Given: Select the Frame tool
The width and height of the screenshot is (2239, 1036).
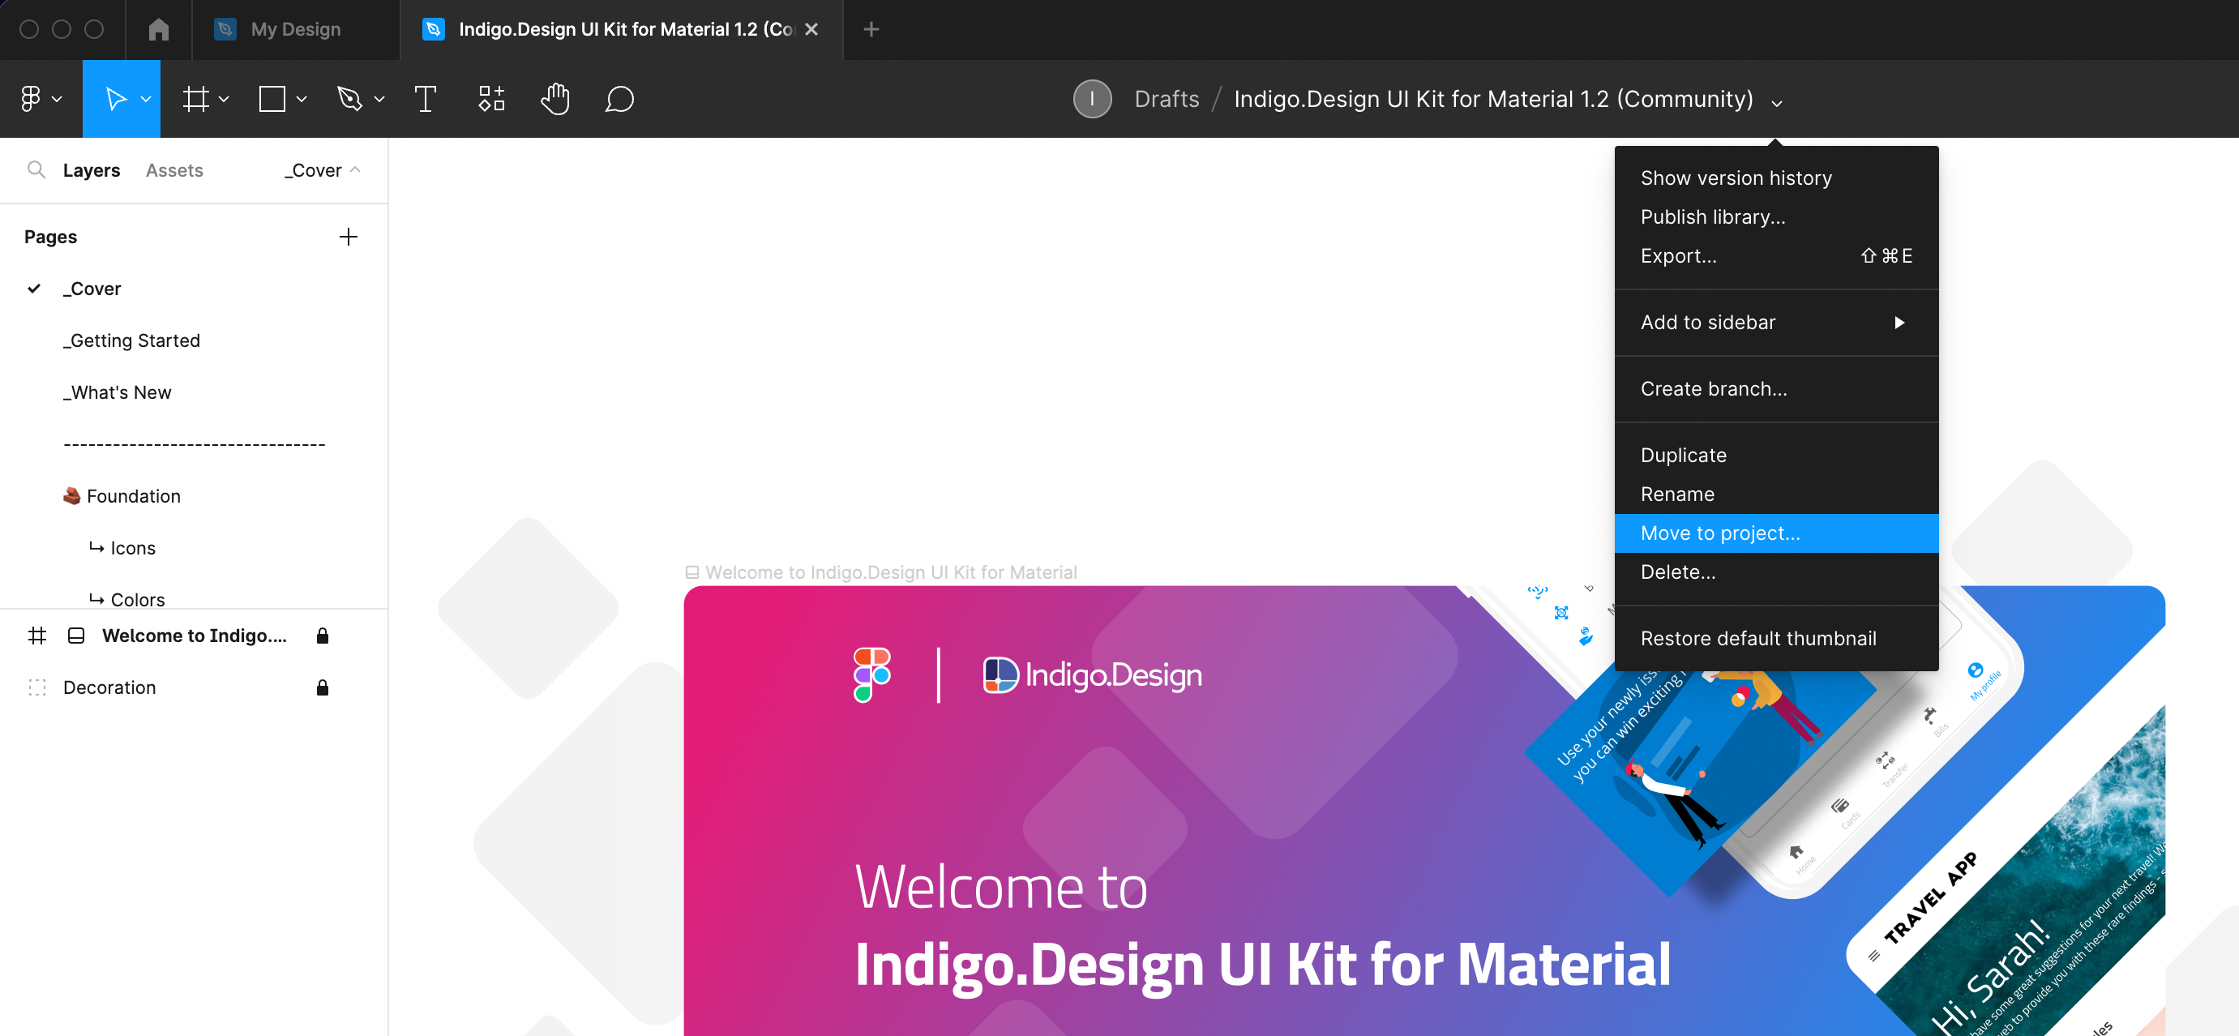Looking at the screenshot, I should point(195,99).
